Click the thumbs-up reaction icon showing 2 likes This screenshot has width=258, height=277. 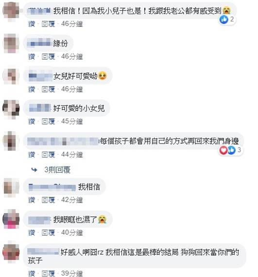click(x=224, y=19)
